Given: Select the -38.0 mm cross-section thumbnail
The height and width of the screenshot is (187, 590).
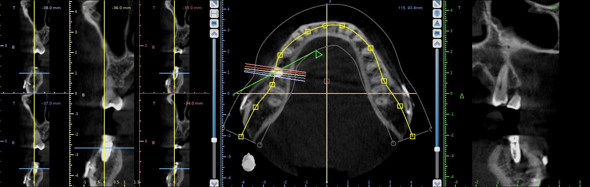Looking at the screenshot, I should 35,46.
